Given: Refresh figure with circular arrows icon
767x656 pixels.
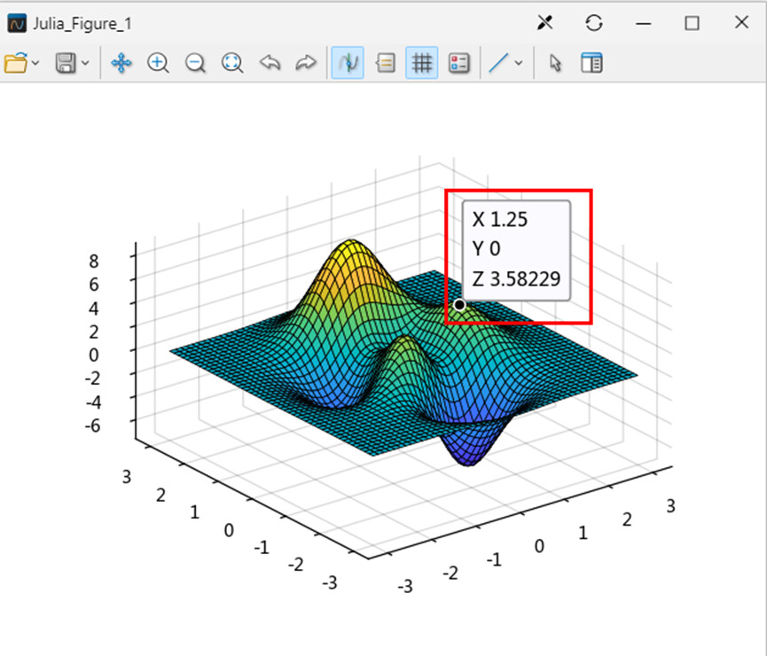Looking at the screenshot, I should (594, 22).
